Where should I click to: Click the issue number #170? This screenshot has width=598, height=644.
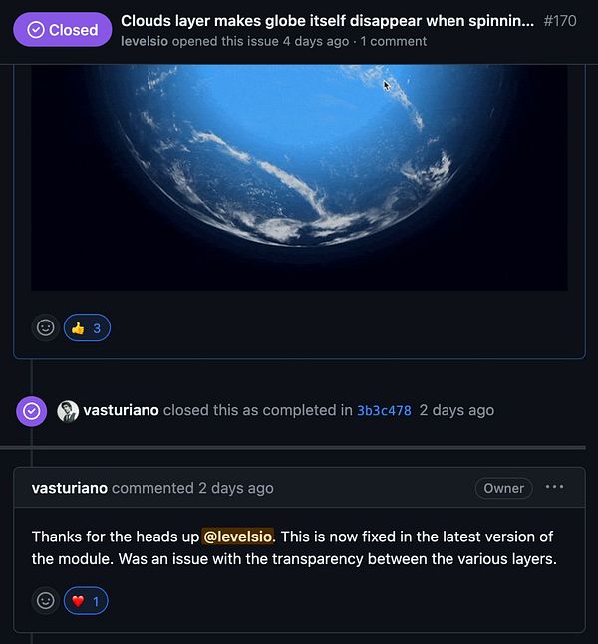pos(560,21)
